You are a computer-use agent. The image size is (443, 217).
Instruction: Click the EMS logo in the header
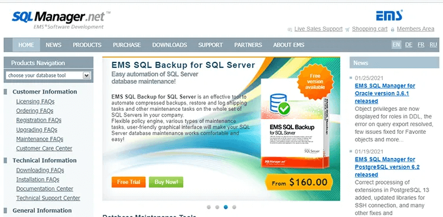(389, 15)
